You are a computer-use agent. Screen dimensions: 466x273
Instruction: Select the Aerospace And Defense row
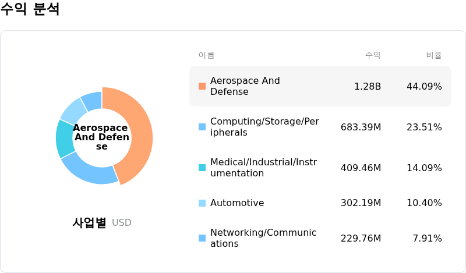point(320,86)
